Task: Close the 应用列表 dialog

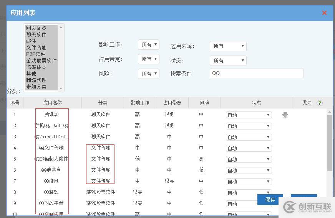Action: point(324,13)
